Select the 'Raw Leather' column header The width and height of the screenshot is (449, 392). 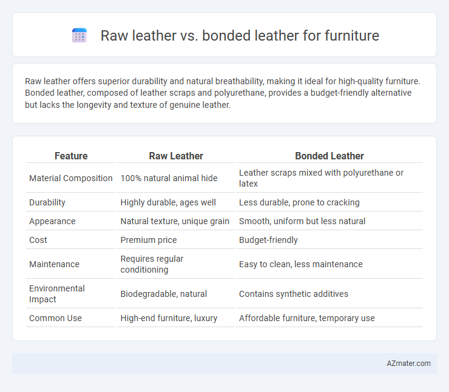click(176, 156)
